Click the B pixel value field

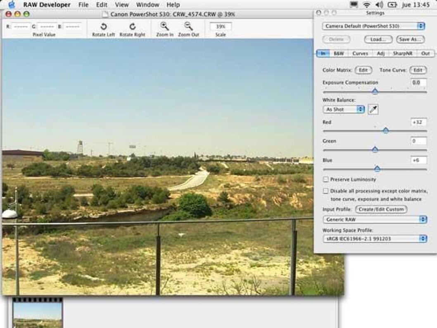(x=72, y=27)
